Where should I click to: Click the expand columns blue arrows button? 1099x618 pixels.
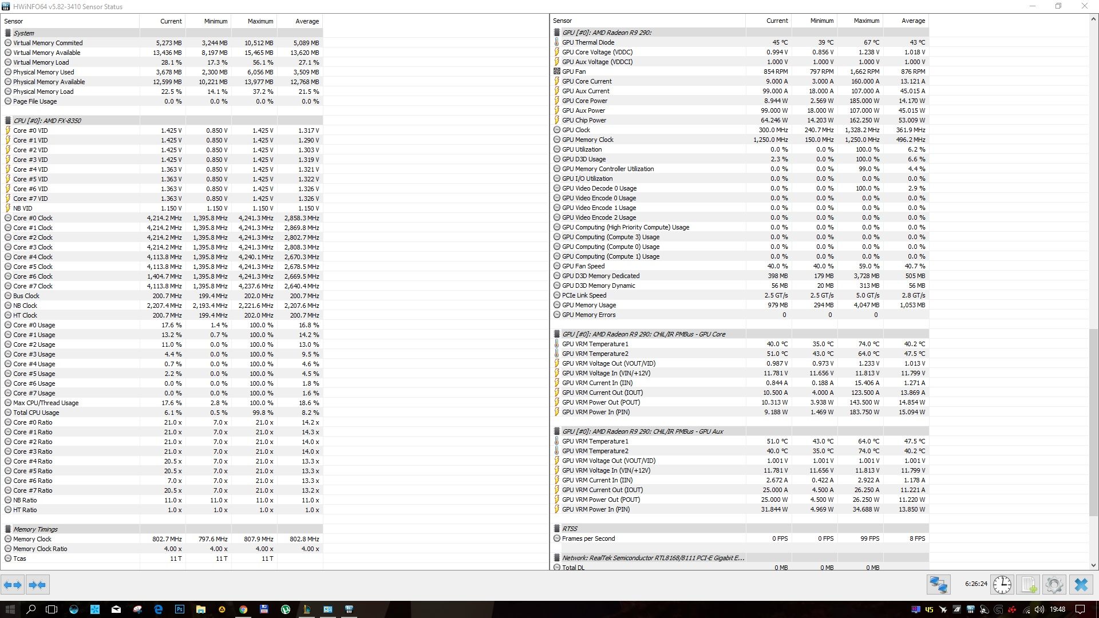click(13, 585)
